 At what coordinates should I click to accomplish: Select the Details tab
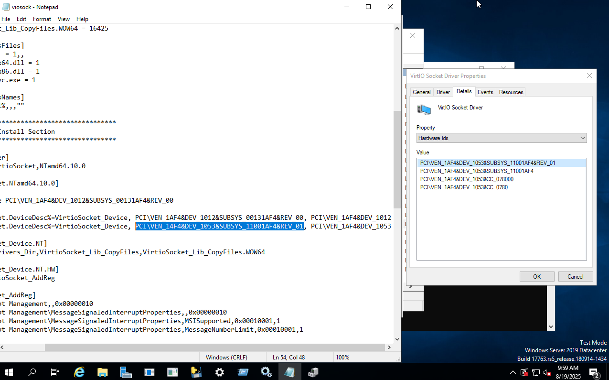point(464,91)
